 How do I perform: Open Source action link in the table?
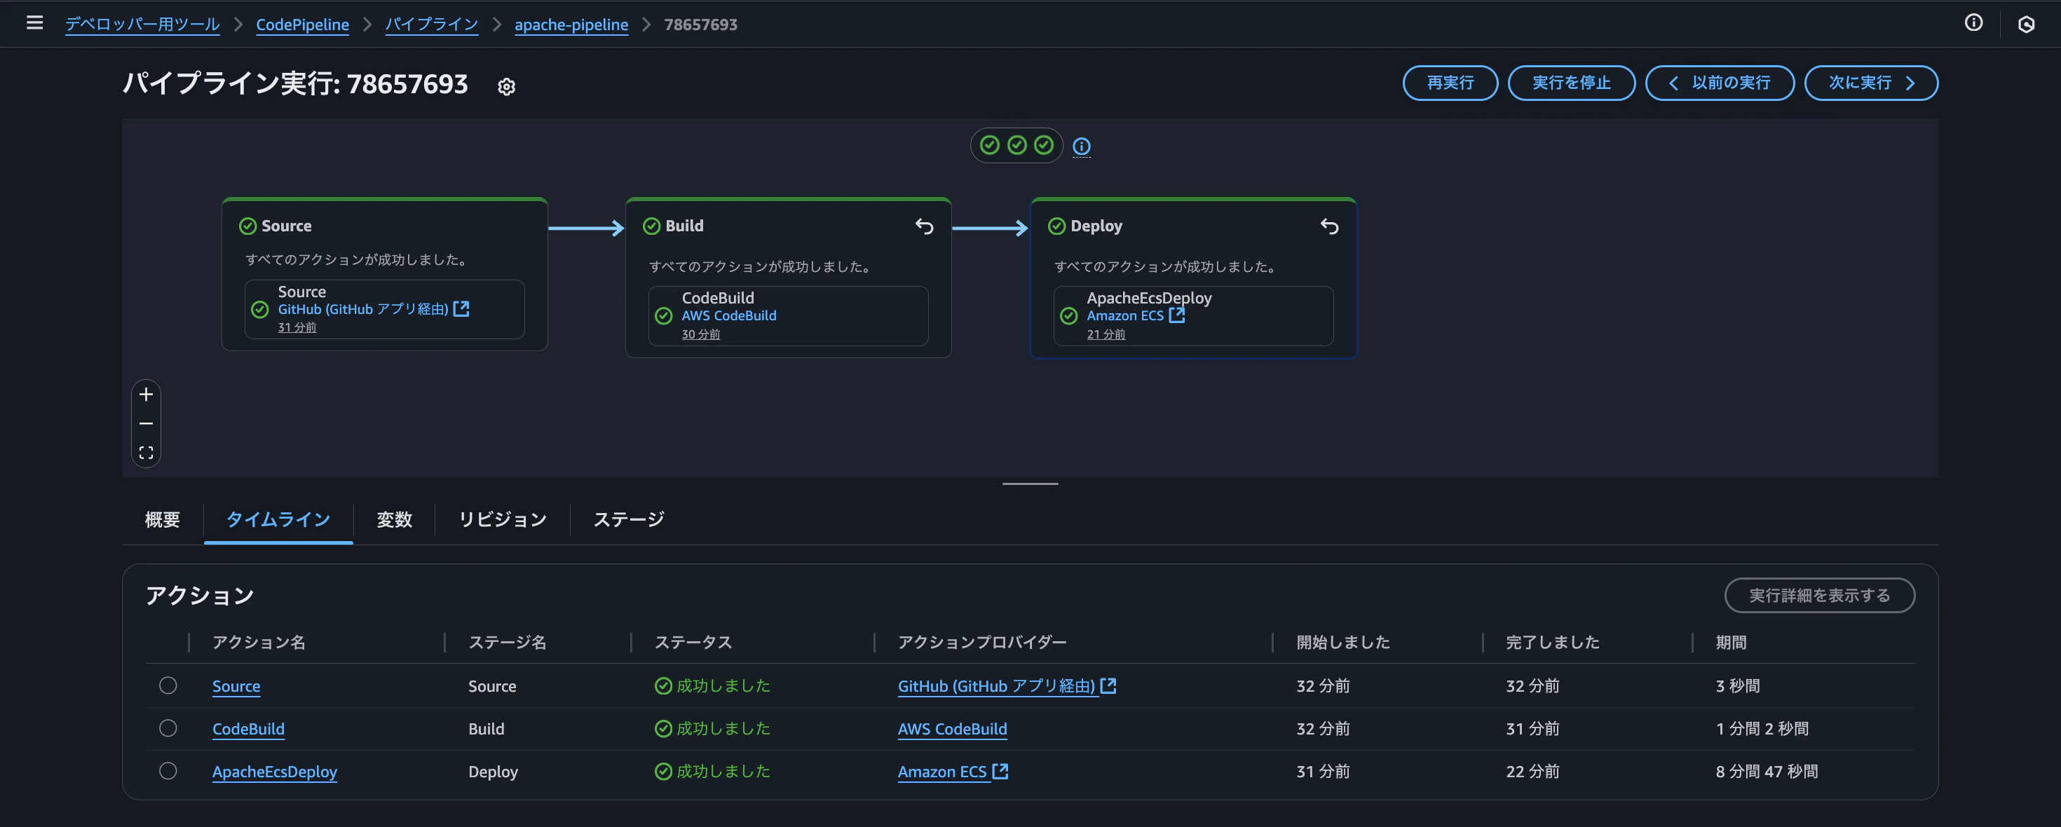(236, 686)
